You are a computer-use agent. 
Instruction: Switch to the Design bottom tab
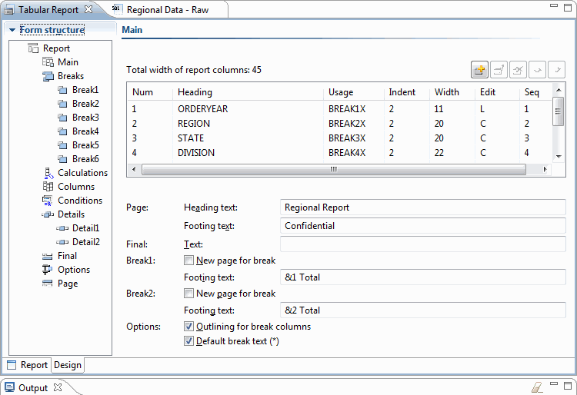click(x=68, y=365)
